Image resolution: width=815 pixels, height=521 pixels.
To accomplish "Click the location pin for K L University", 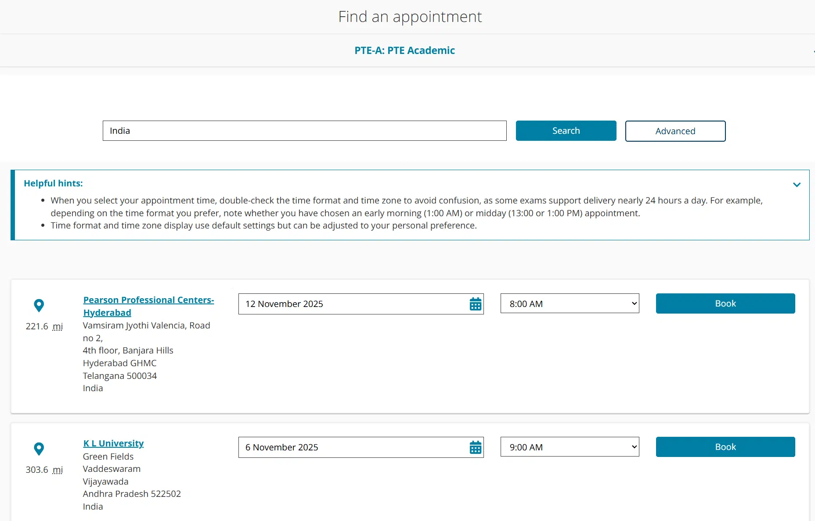I will pos(39,449).
